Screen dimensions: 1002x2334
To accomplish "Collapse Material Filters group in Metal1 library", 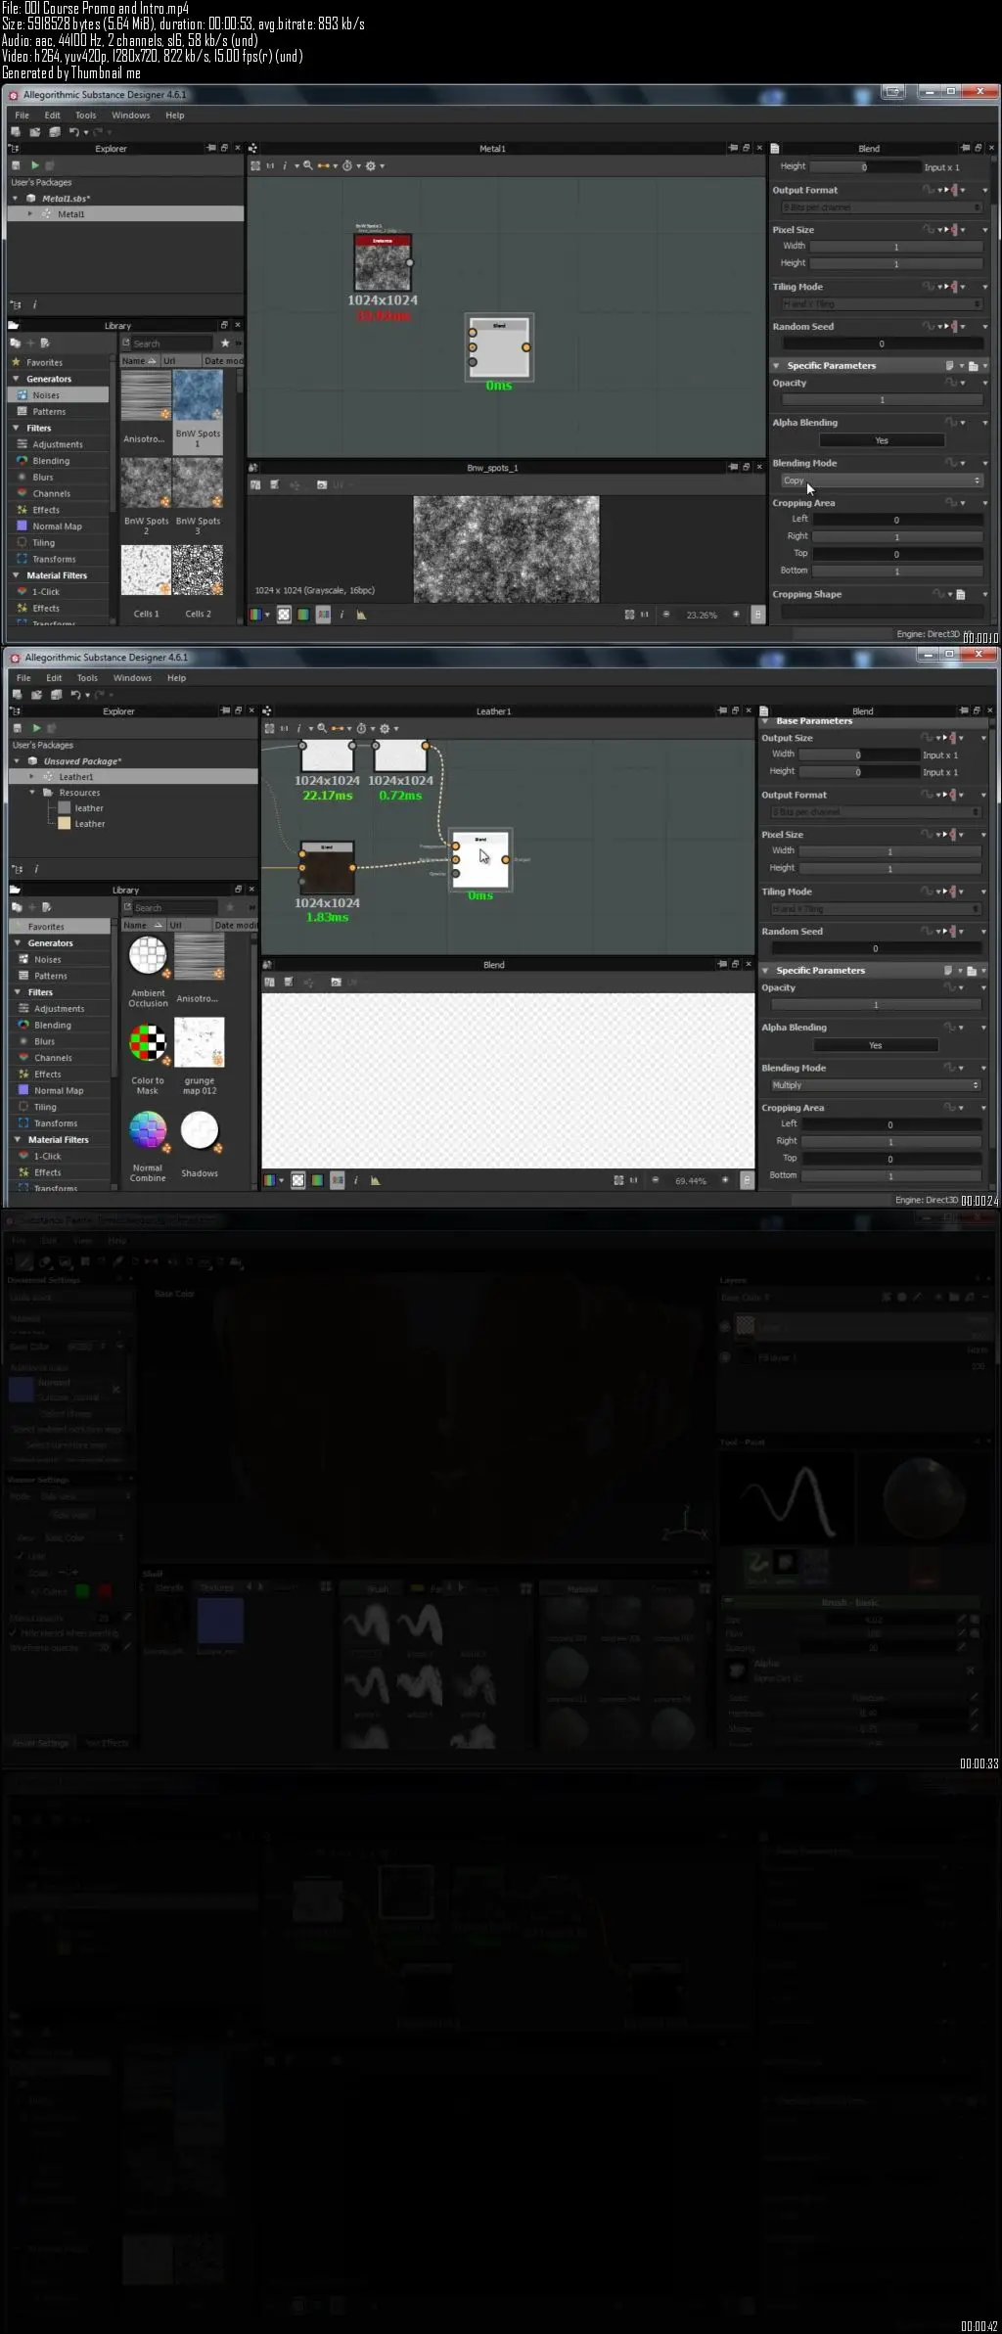I will click(17, 575).
